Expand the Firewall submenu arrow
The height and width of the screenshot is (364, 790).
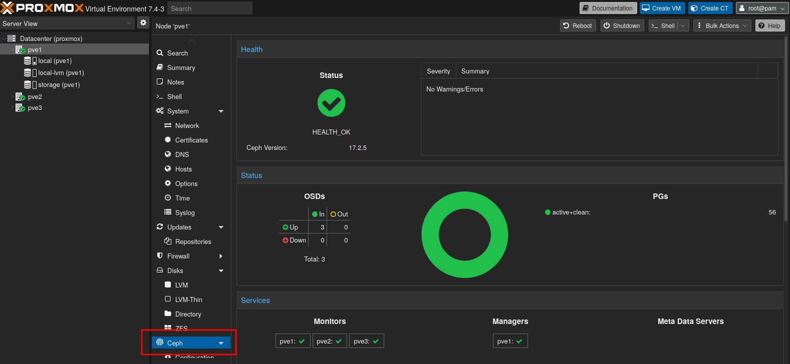coord(221,256)
